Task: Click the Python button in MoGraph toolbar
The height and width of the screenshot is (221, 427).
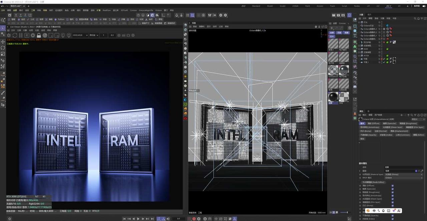Action: (x=59, y=19)
